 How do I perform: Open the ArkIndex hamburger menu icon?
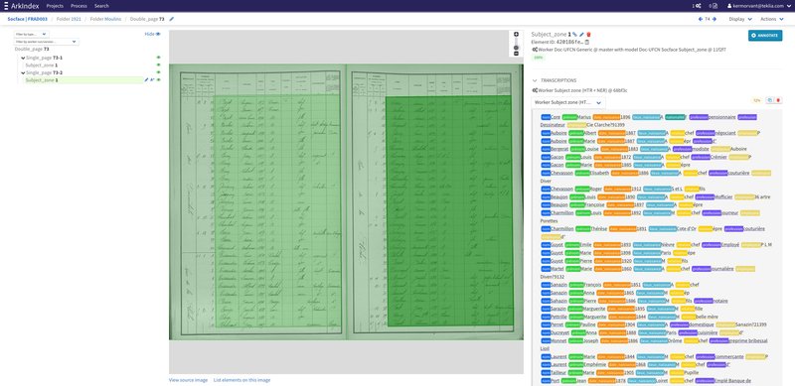(6, 6)
